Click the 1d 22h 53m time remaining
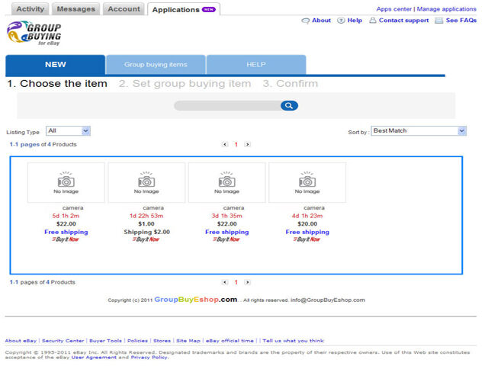The width and height of the screenshot is (488, 366). coord(146,216)
